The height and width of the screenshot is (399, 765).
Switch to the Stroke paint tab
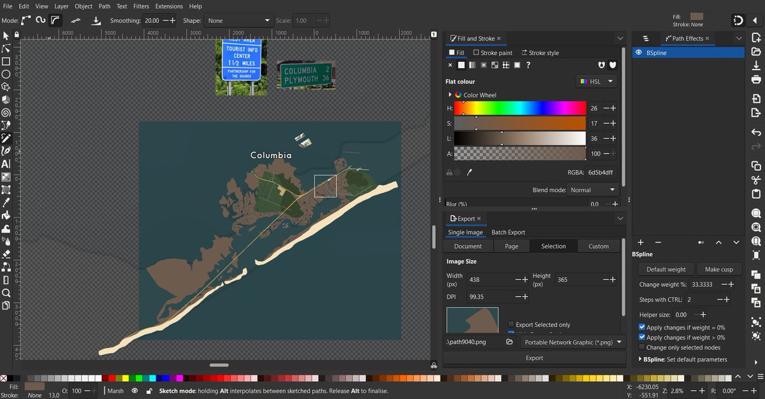493,53
